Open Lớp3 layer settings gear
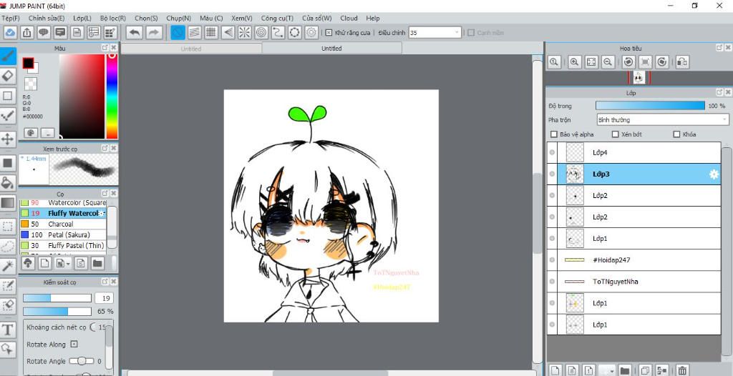Image resolution: width=733 pixels, height=376 pixels. (714, 174)
